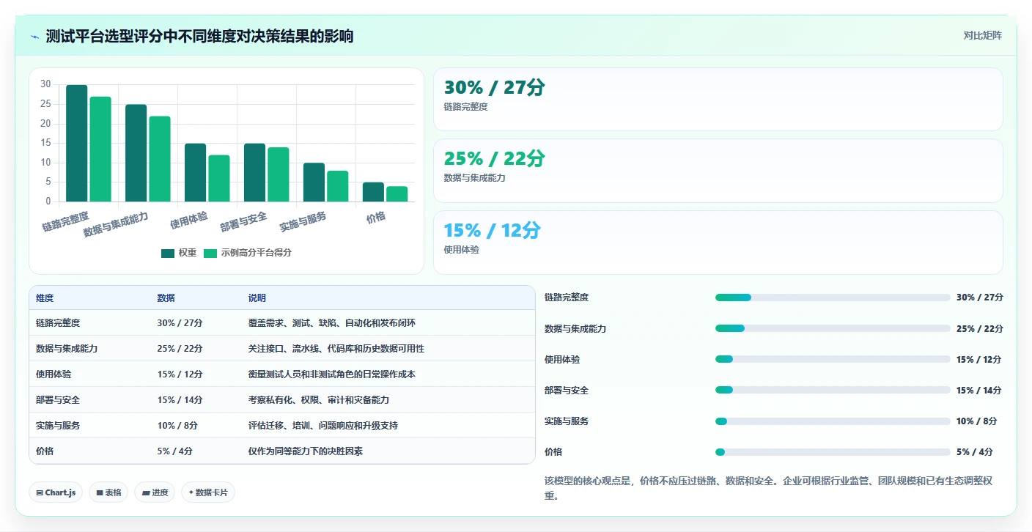Click the 数据 table column header
Screen dimensions: 1032x532
(x=166, y=298)
